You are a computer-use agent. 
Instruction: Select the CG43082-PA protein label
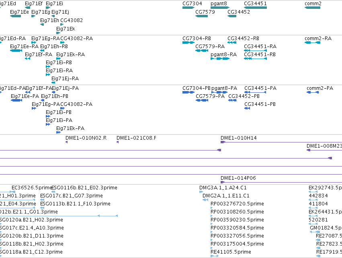[76, 104]
